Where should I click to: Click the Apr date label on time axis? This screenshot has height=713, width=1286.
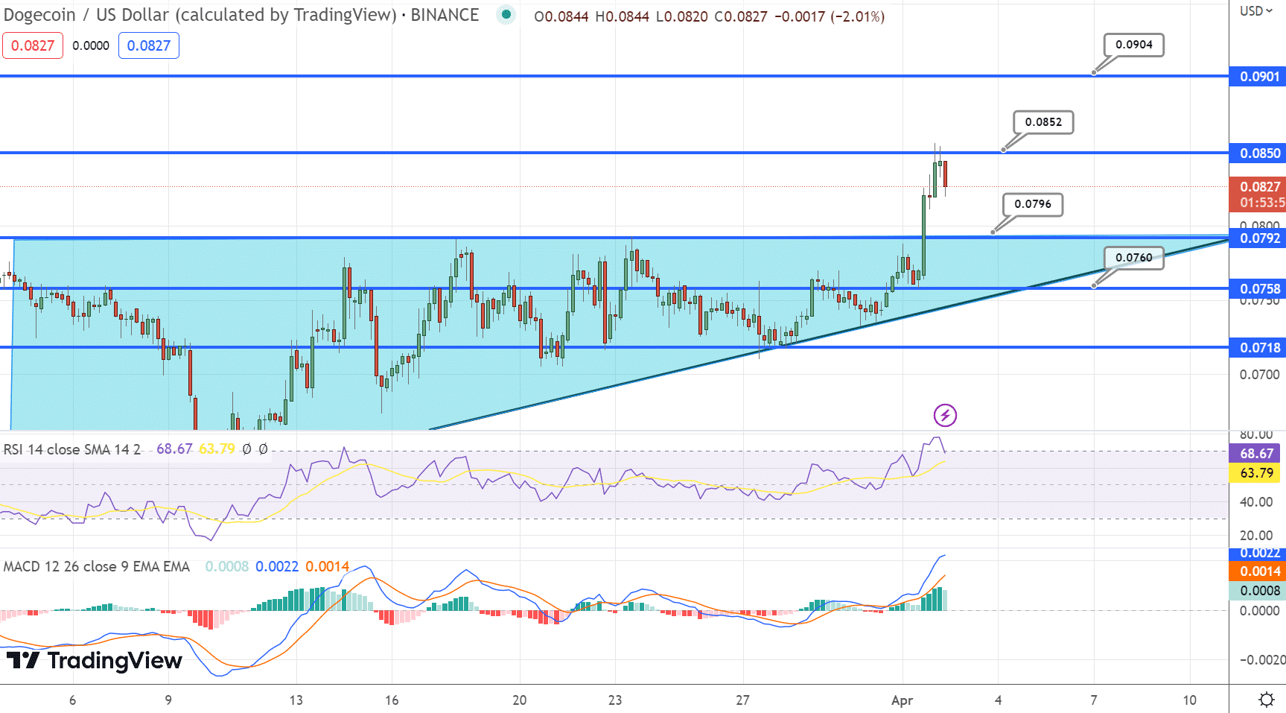click(902, 700)
